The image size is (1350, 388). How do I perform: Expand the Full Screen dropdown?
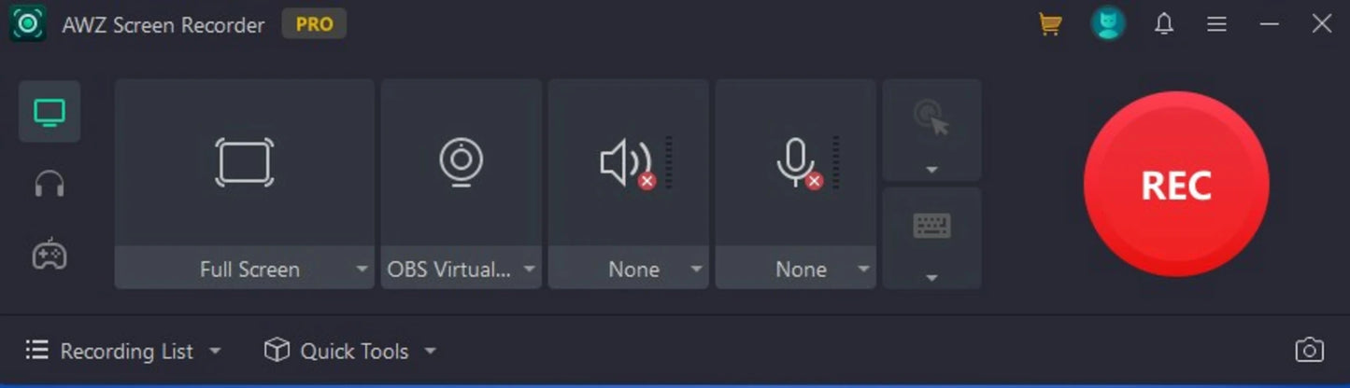pyautogui.click(x=362, y=270)
